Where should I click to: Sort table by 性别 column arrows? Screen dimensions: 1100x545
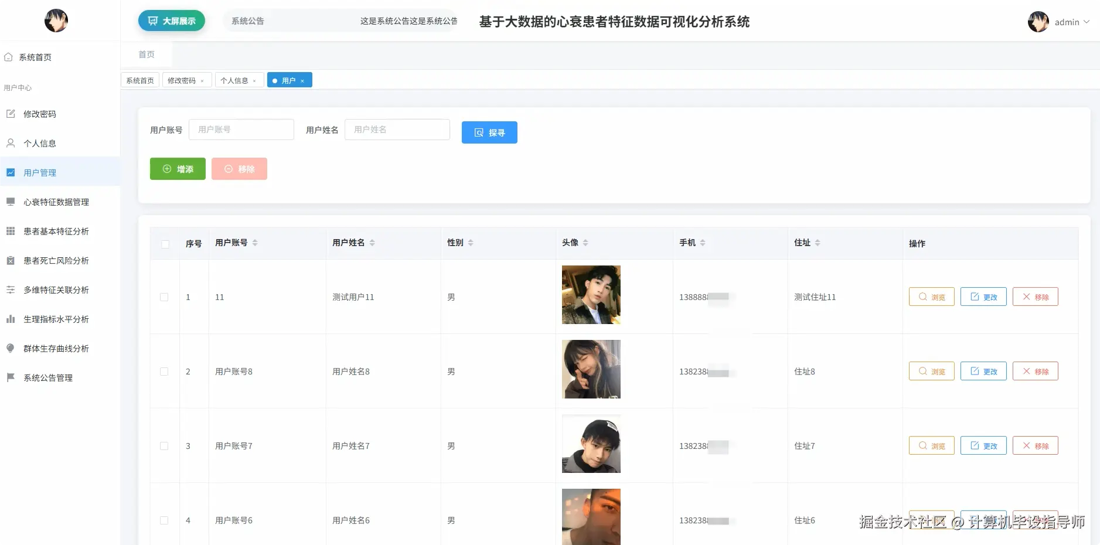471,243
